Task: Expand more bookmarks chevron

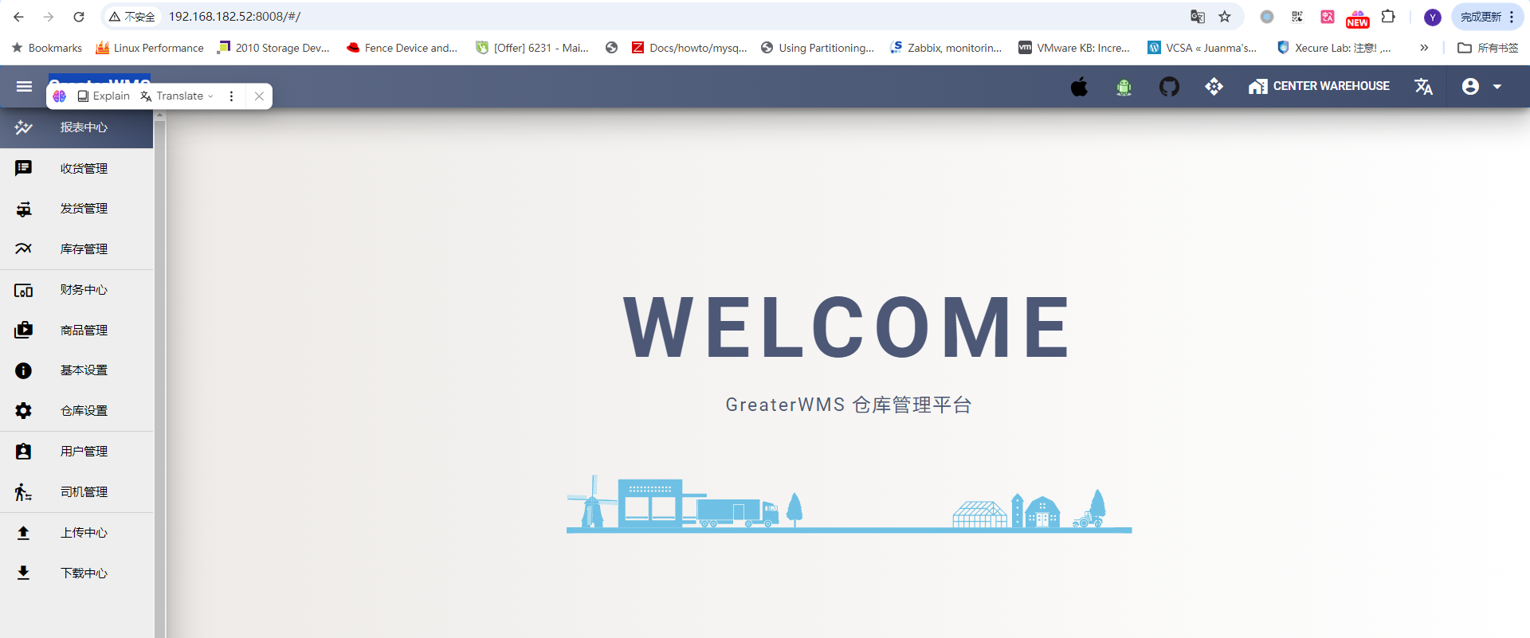Action: click(1424, 48)
